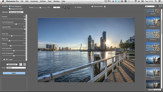Click the round preset display icon next to All
Image resolution: width=163 pixels, height=92 pixels.
click(156, 6)
